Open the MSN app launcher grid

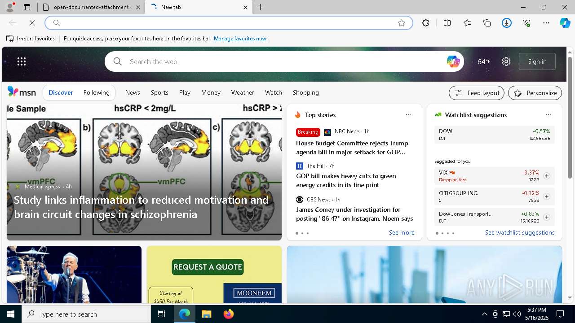(x=22, y=61)
